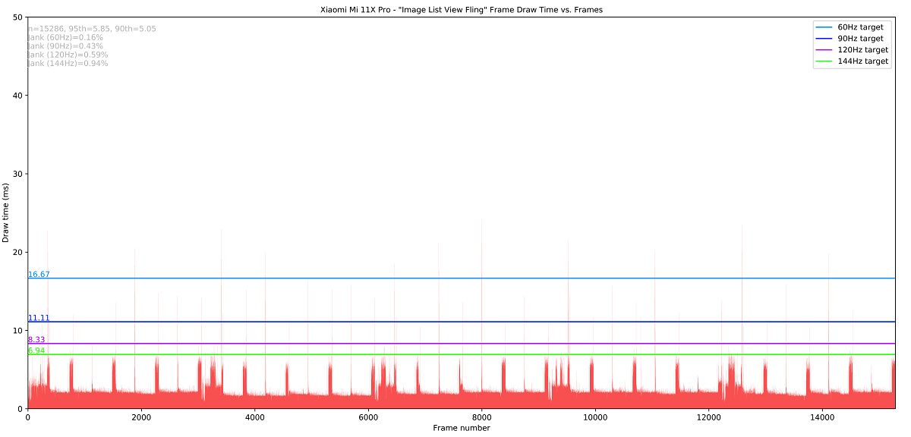Click the y-axis tick value 40
This screenshot has height=437, width=911.
tap(18, 95)
